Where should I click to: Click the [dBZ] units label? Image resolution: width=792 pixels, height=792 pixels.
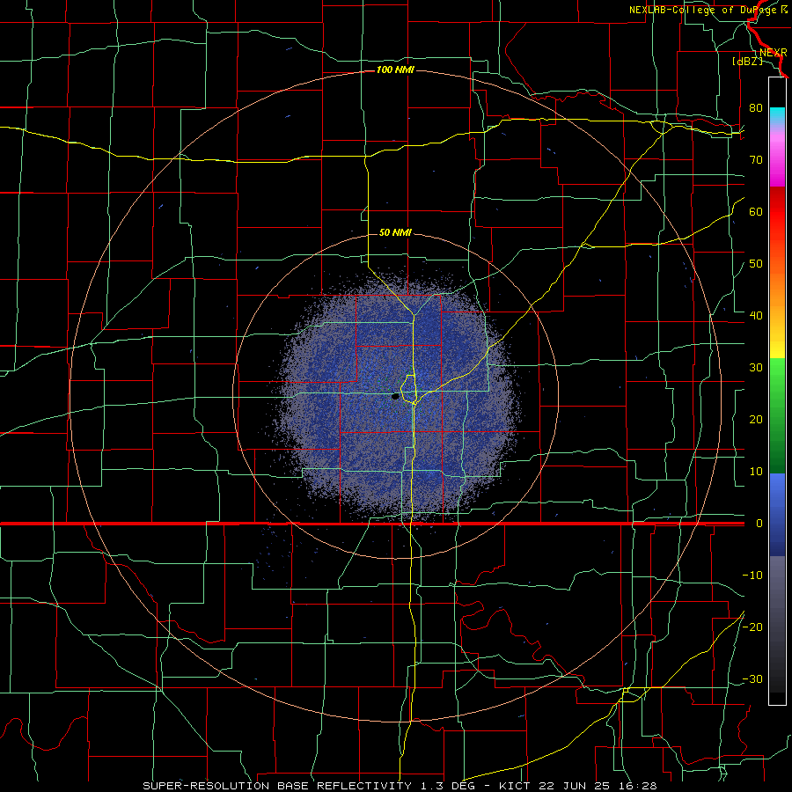[747, 62]
